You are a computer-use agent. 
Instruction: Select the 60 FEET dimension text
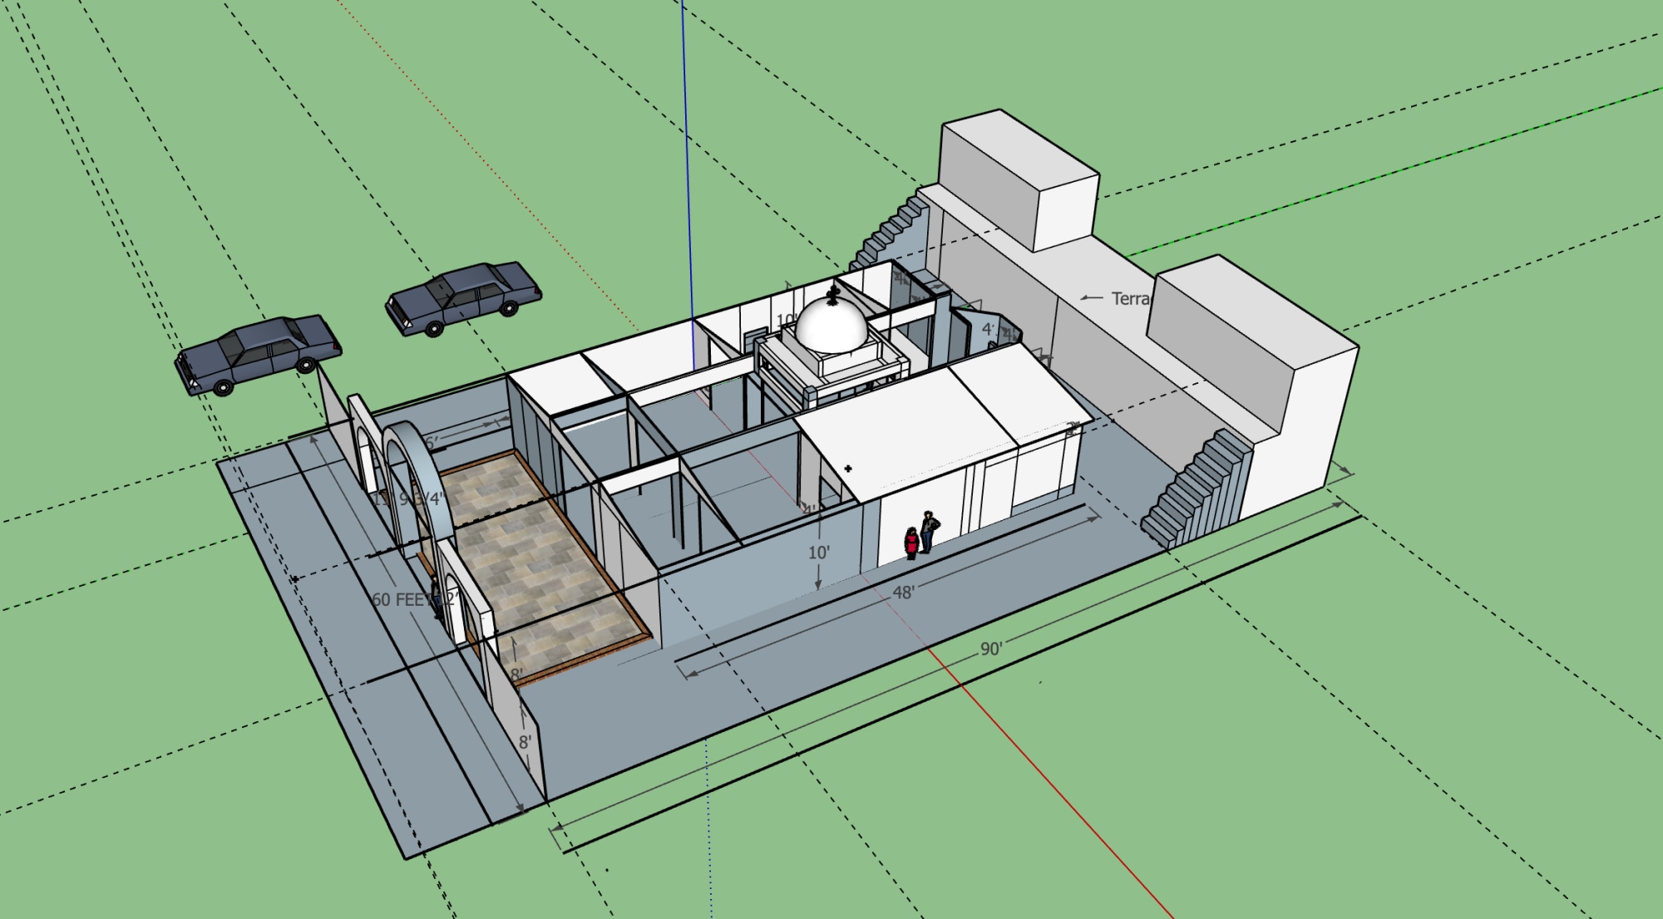point(401,599)
